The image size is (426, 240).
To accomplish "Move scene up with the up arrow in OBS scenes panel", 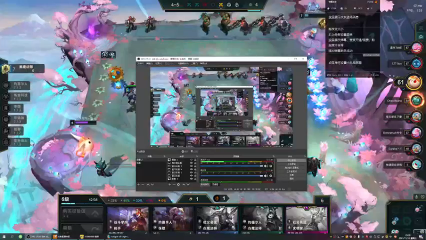I will point(148,185).
